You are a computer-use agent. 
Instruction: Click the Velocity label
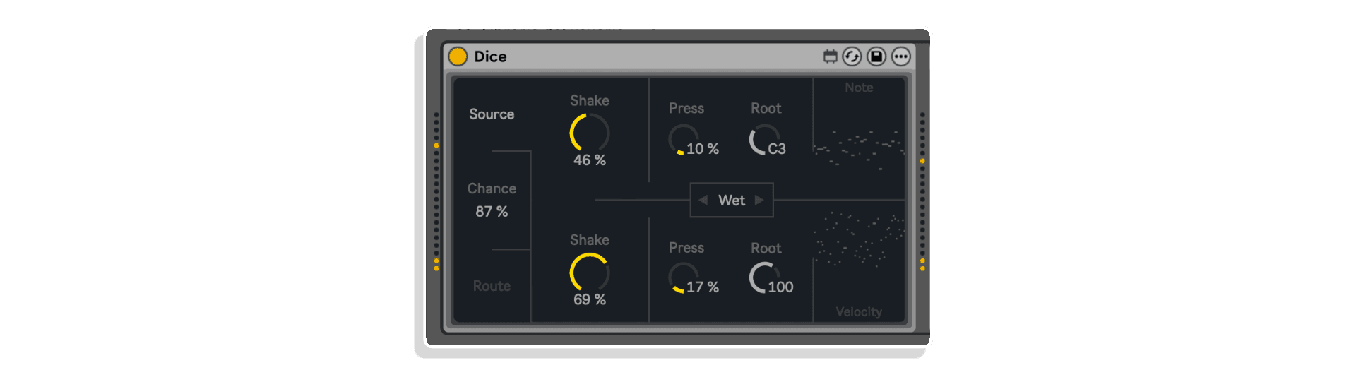pyautogui.click(x=859, y=312)
